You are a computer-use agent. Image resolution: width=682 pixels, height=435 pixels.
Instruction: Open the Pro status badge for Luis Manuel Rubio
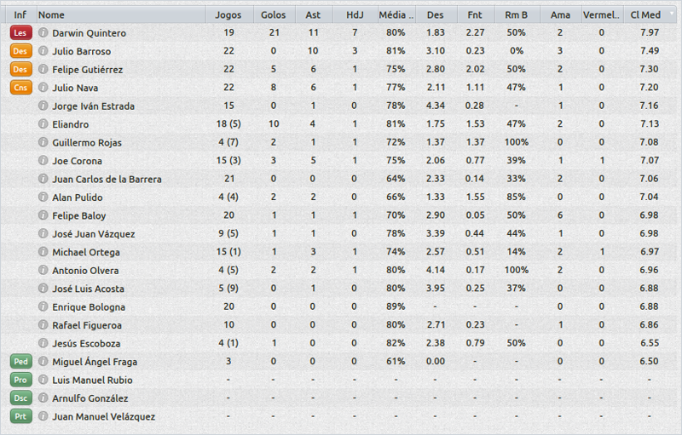tap(20, 380)
